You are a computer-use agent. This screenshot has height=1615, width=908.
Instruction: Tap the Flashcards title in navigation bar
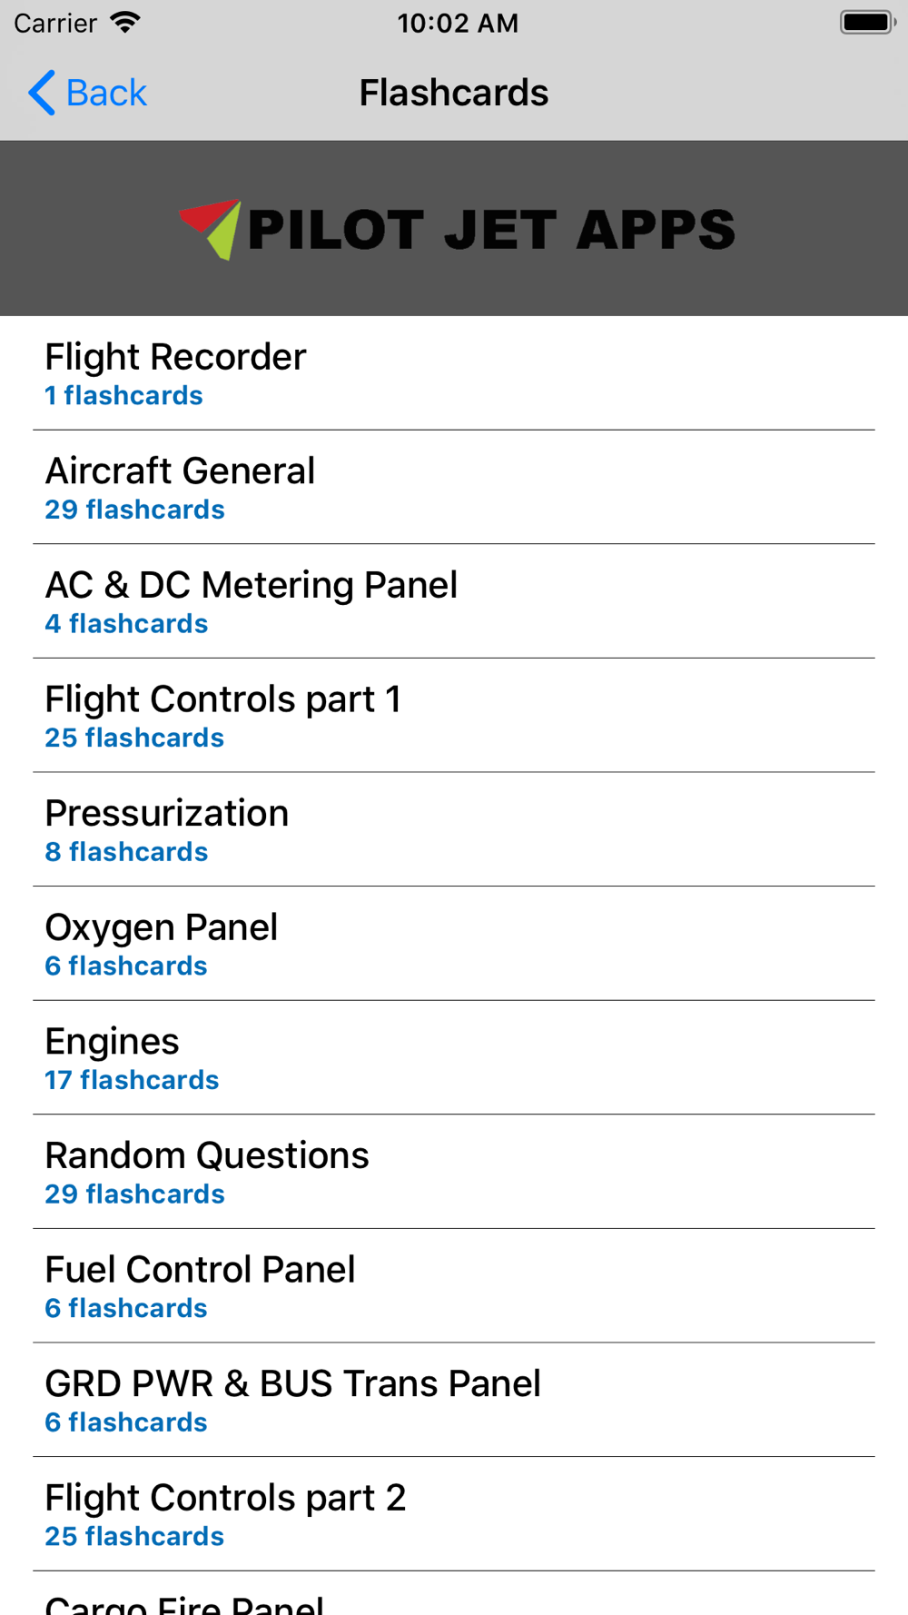click(454, 93)
